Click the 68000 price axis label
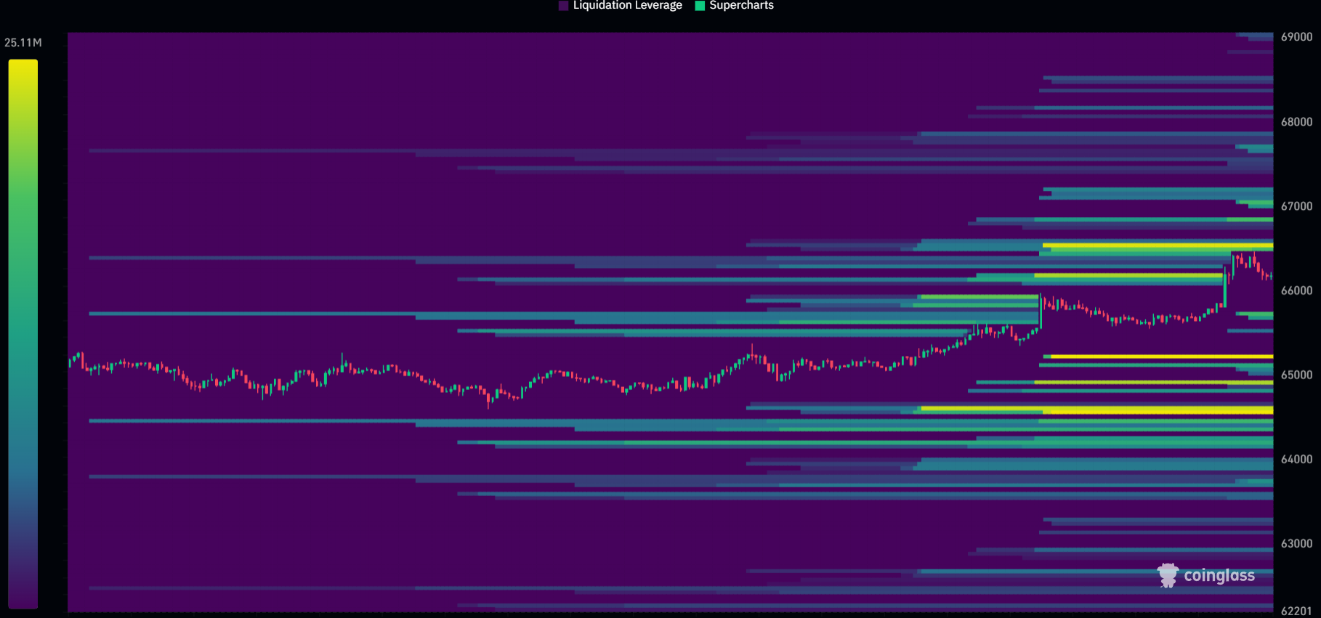1321x618 pixels. [x=1296, y=122]
